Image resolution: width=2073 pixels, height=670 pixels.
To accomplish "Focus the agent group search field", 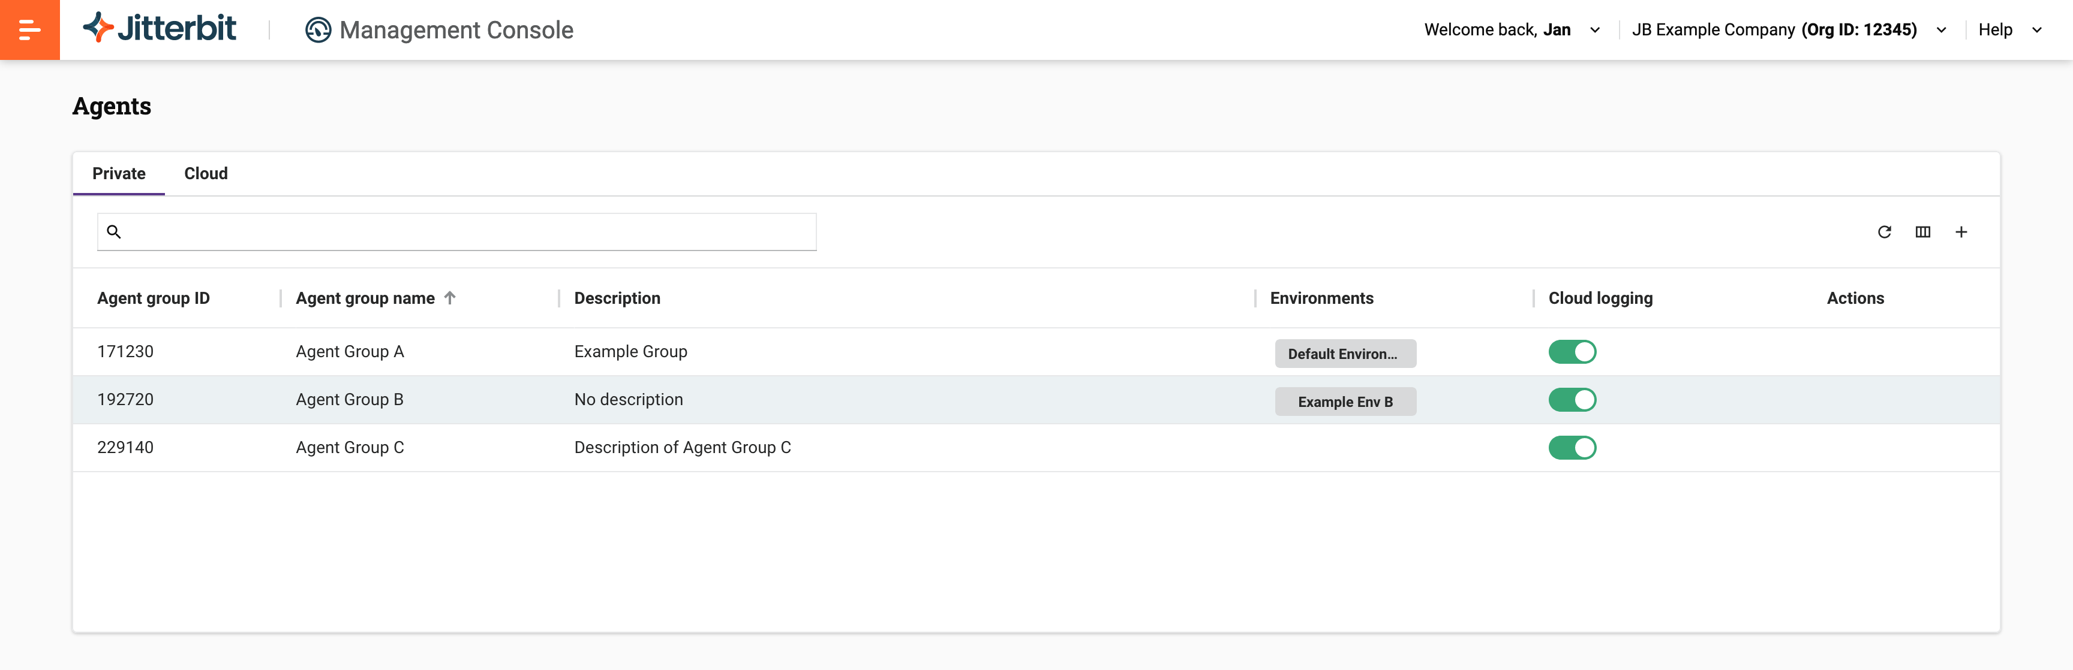I will [456, 232].
